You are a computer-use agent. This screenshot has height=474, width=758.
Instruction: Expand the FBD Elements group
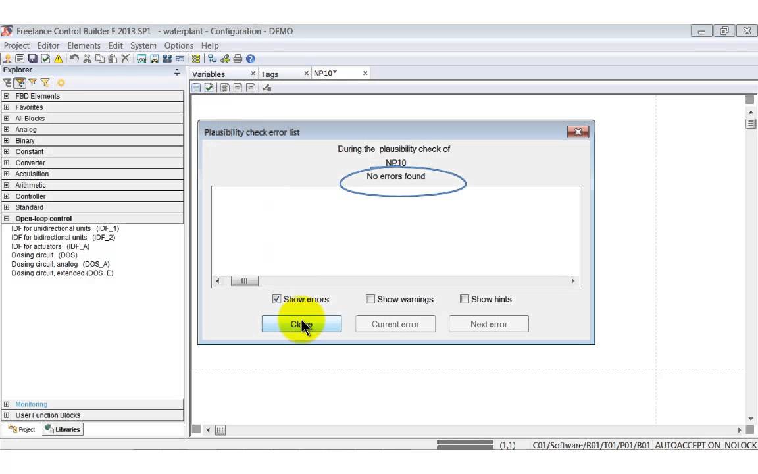click(7, 95)
